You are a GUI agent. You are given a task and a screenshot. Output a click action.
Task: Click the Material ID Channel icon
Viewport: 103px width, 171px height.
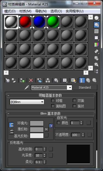click(x=65, y=80)
